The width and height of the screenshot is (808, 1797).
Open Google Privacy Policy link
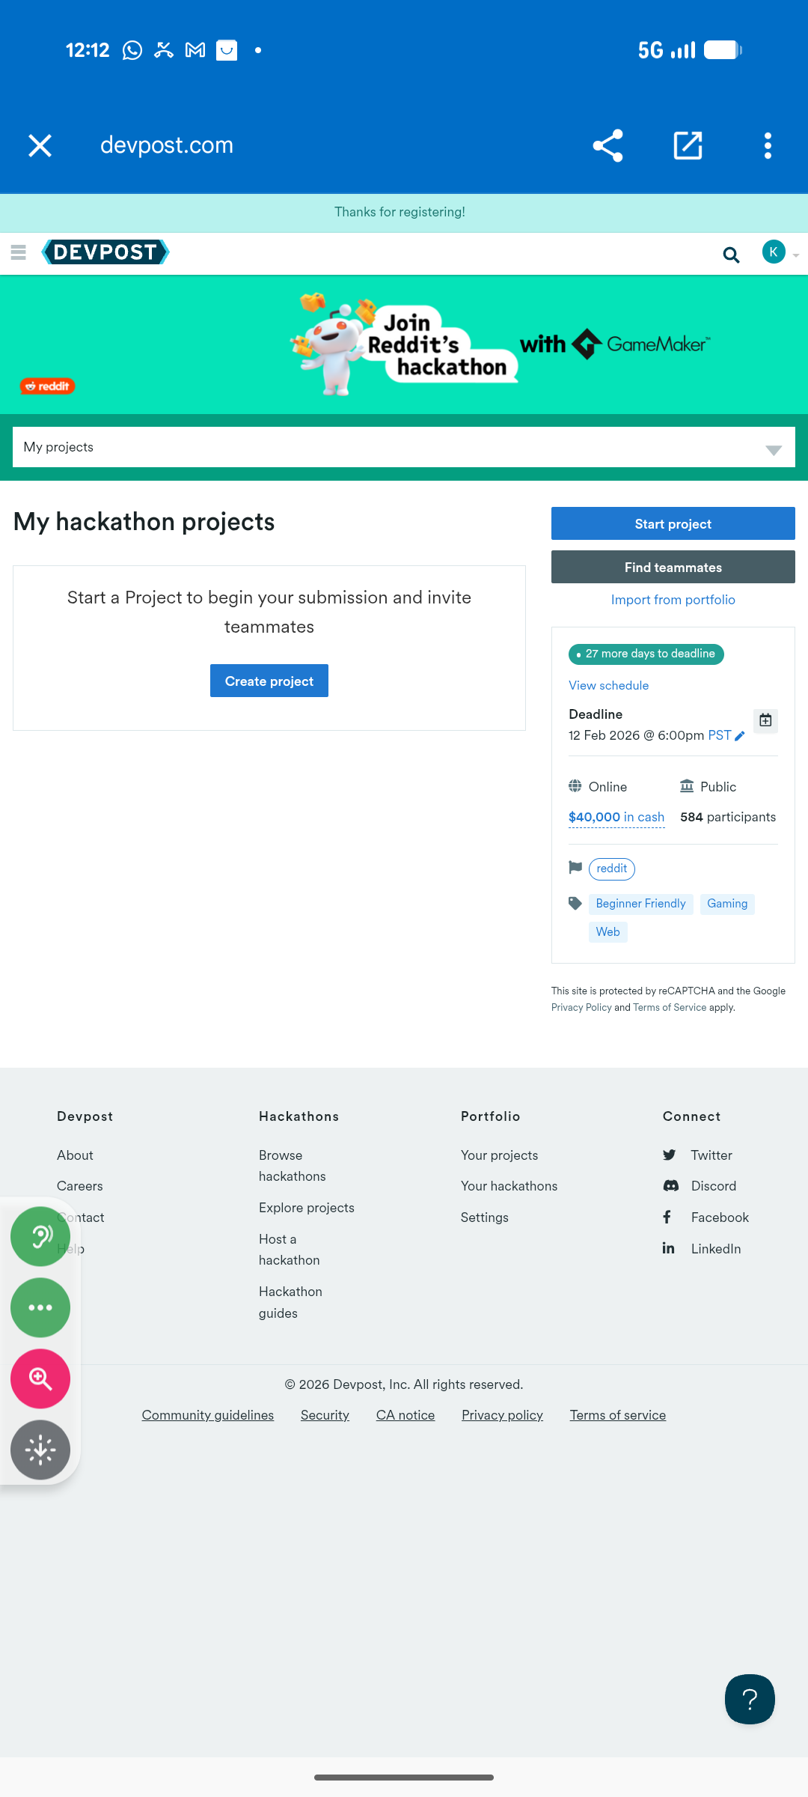pyautogui.click(x=581, y=1007)
